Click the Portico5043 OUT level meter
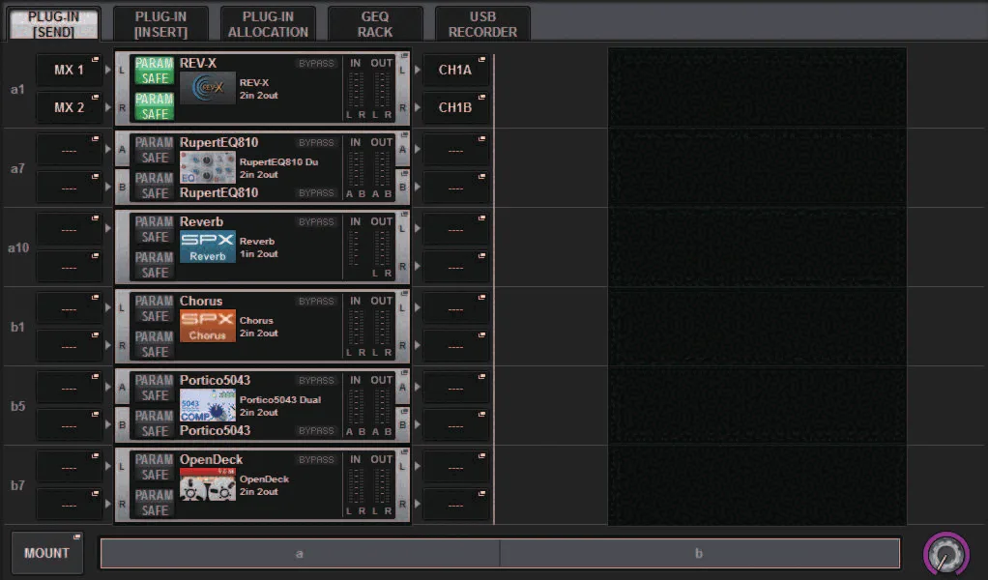Image resolution: width=988 pixels, height=580 pixels. coord(381,408)
